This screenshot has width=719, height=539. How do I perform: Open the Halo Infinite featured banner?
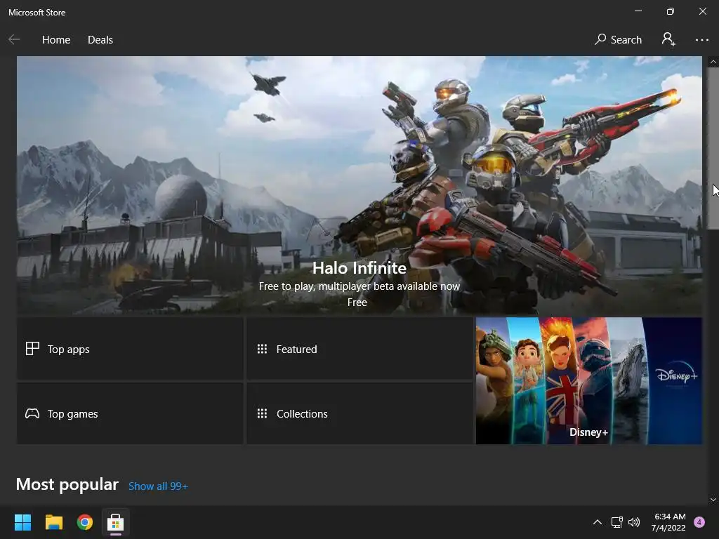(359, 185)
